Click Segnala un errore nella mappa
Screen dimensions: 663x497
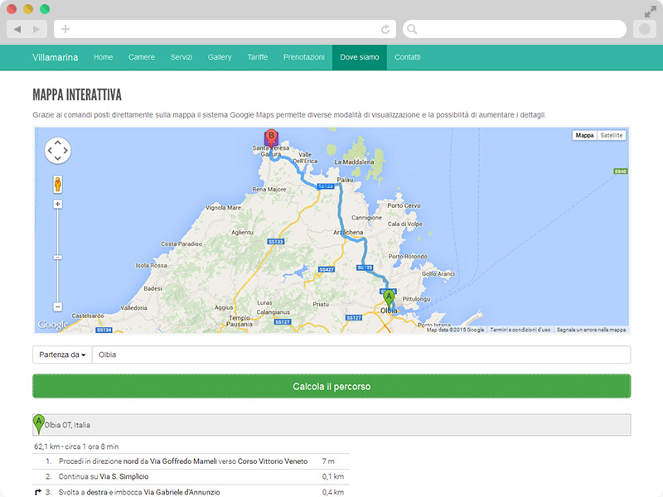point(591,330)
